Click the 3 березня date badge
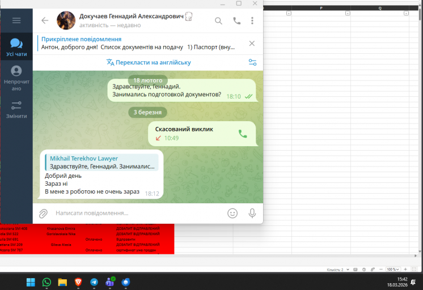The image size is (423, 290). [147, 112]
